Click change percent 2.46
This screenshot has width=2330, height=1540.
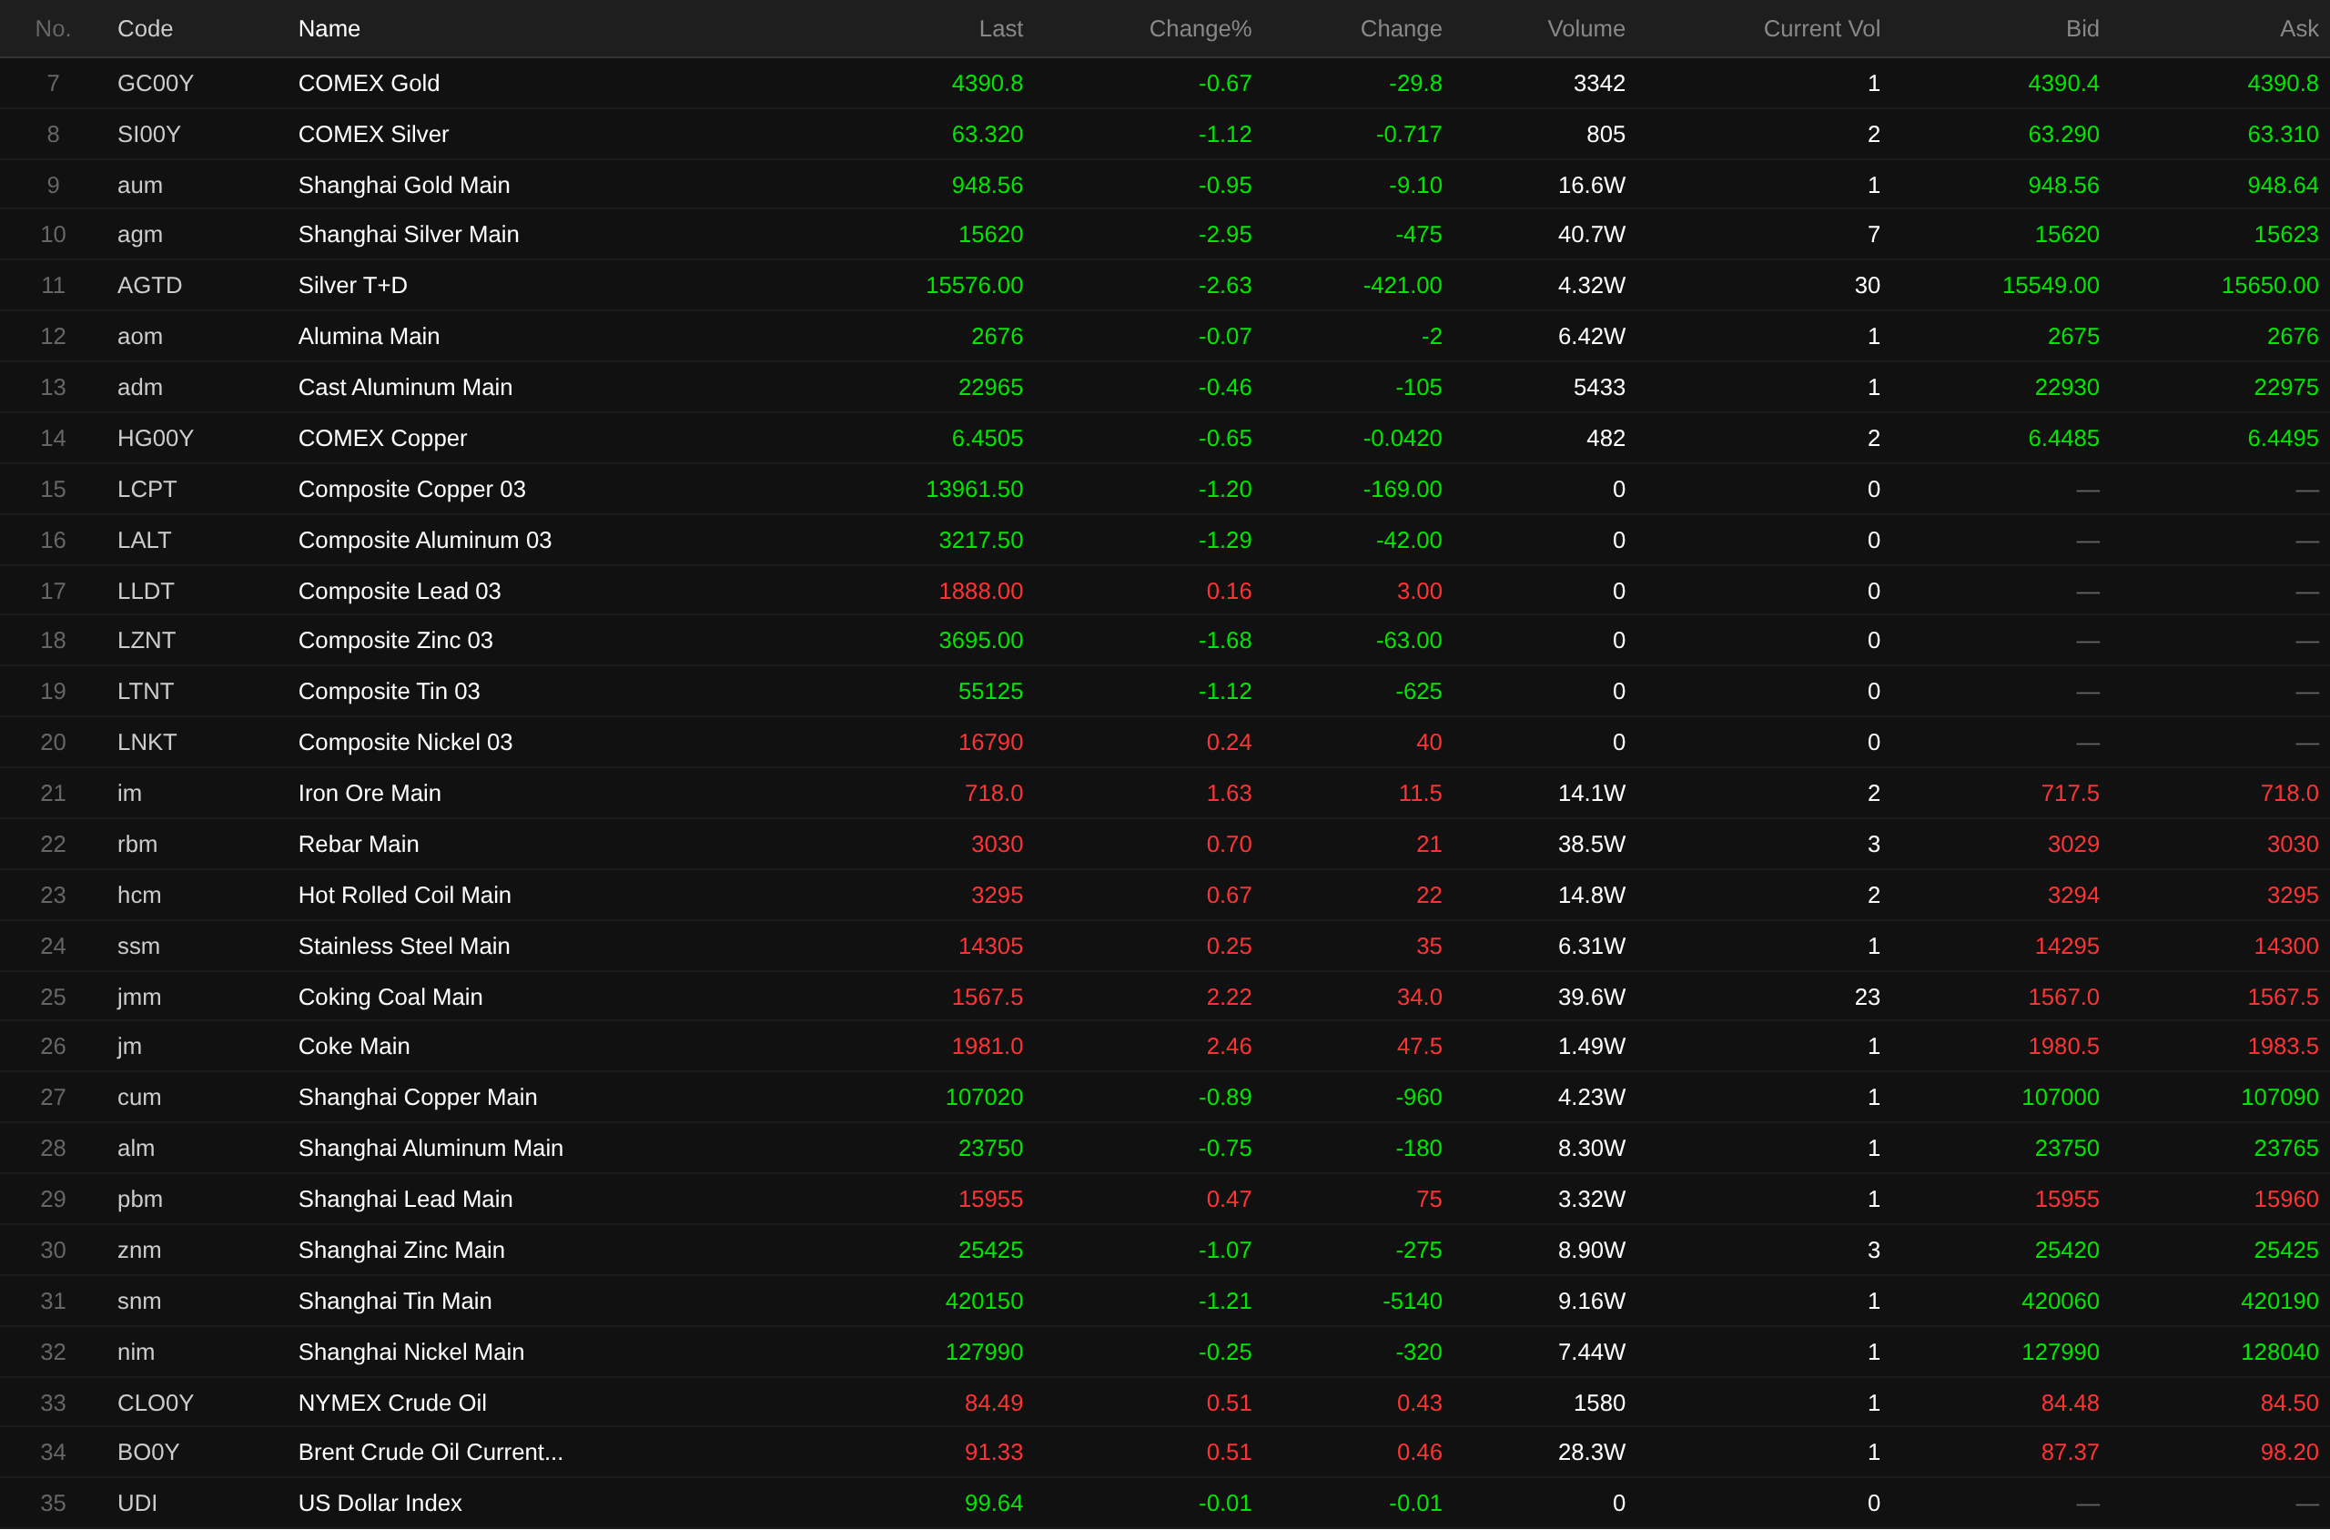[x=1229, y=1048]
